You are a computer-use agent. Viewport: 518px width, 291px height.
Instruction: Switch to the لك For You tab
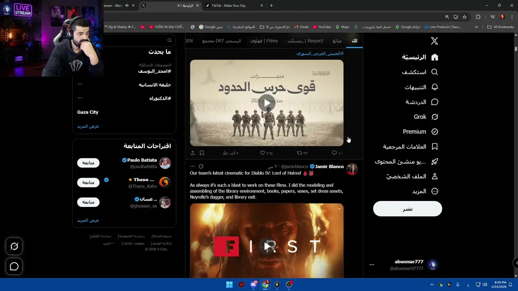click(355, 41)
